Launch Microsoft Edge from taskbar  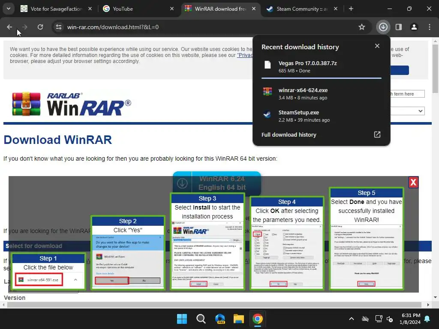[x=220, y=319]
